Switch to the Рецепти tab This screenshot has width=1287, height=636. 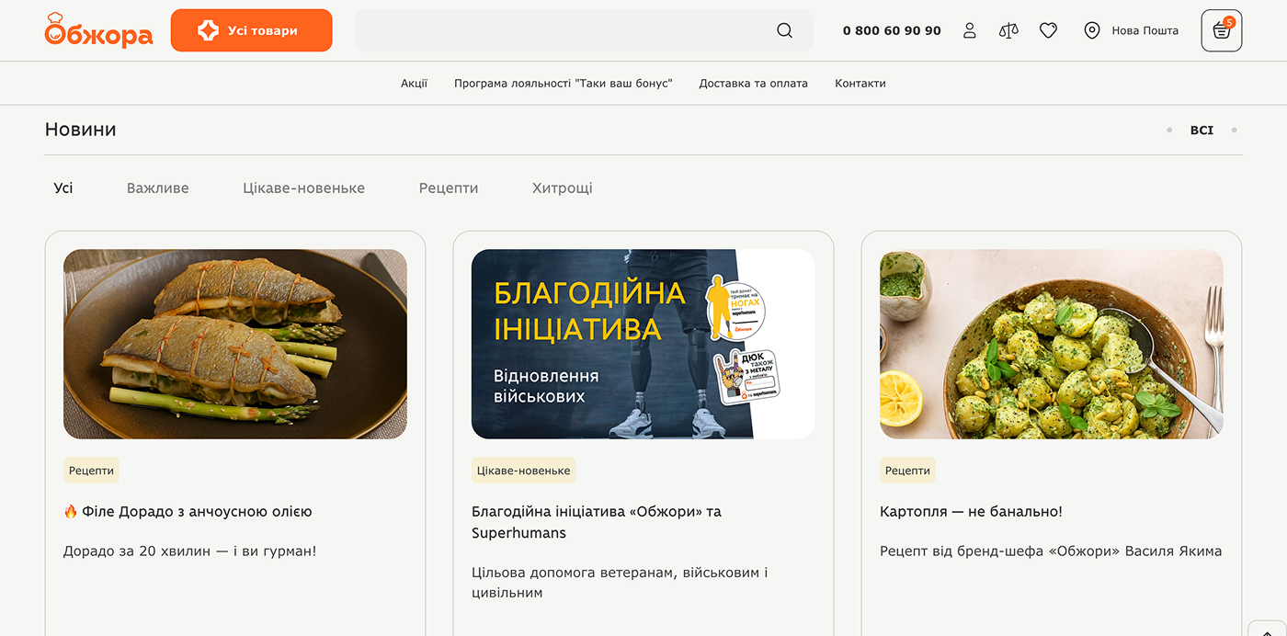(x=449, y=187)
